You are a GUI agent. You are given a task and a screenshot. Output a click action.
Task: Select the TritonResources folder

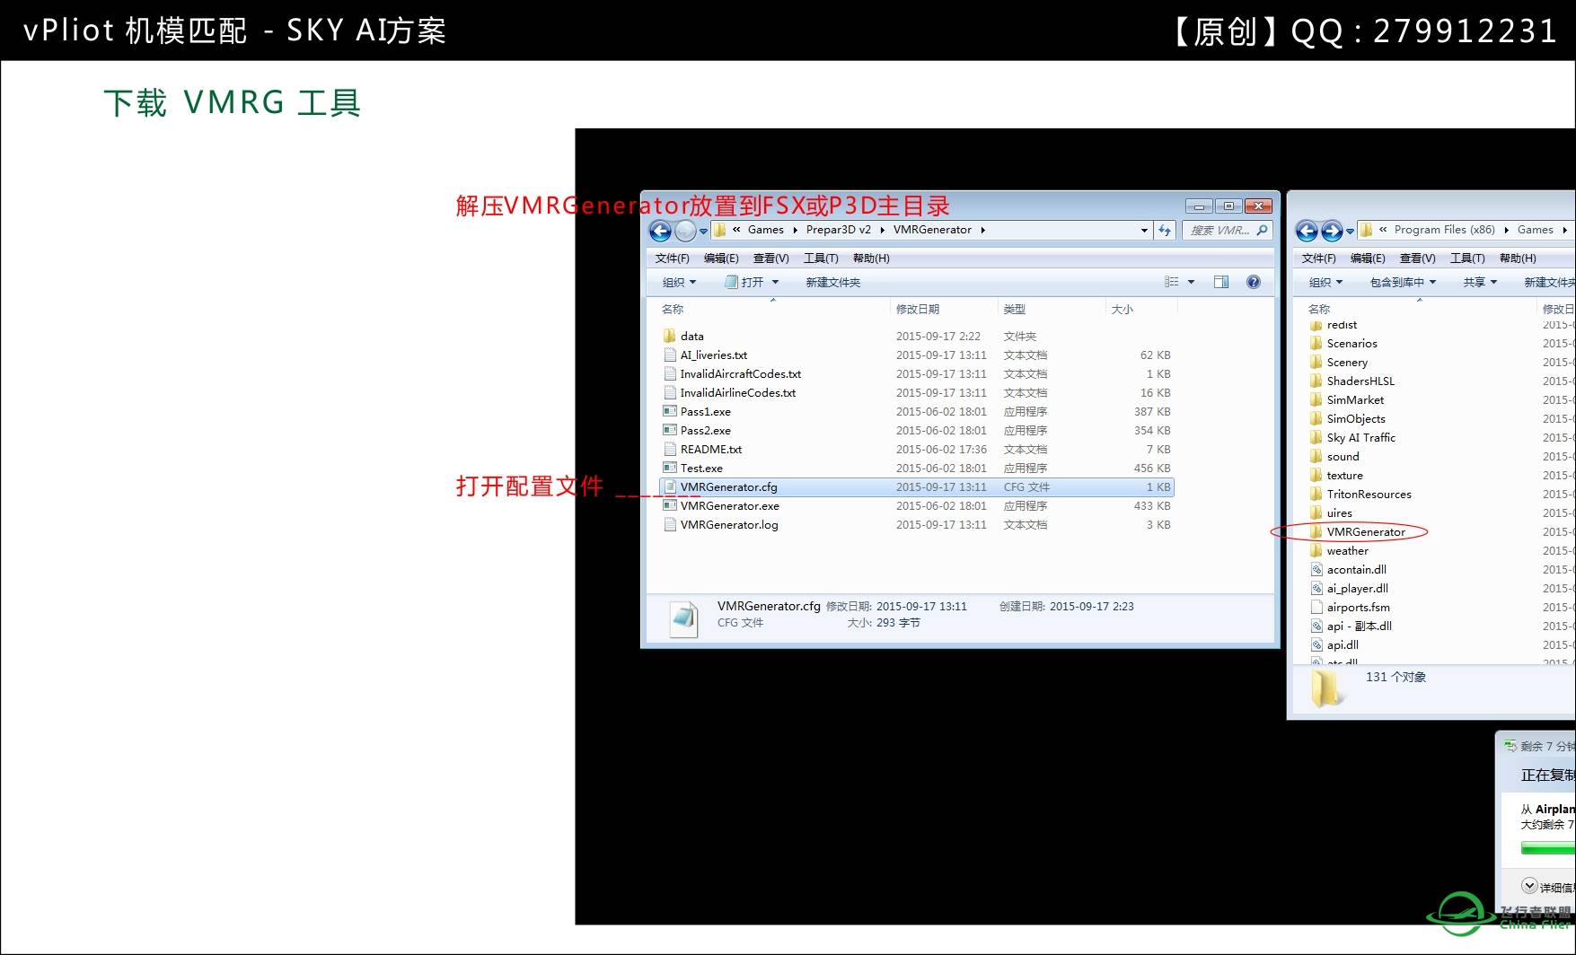[x=1369, y=494]
